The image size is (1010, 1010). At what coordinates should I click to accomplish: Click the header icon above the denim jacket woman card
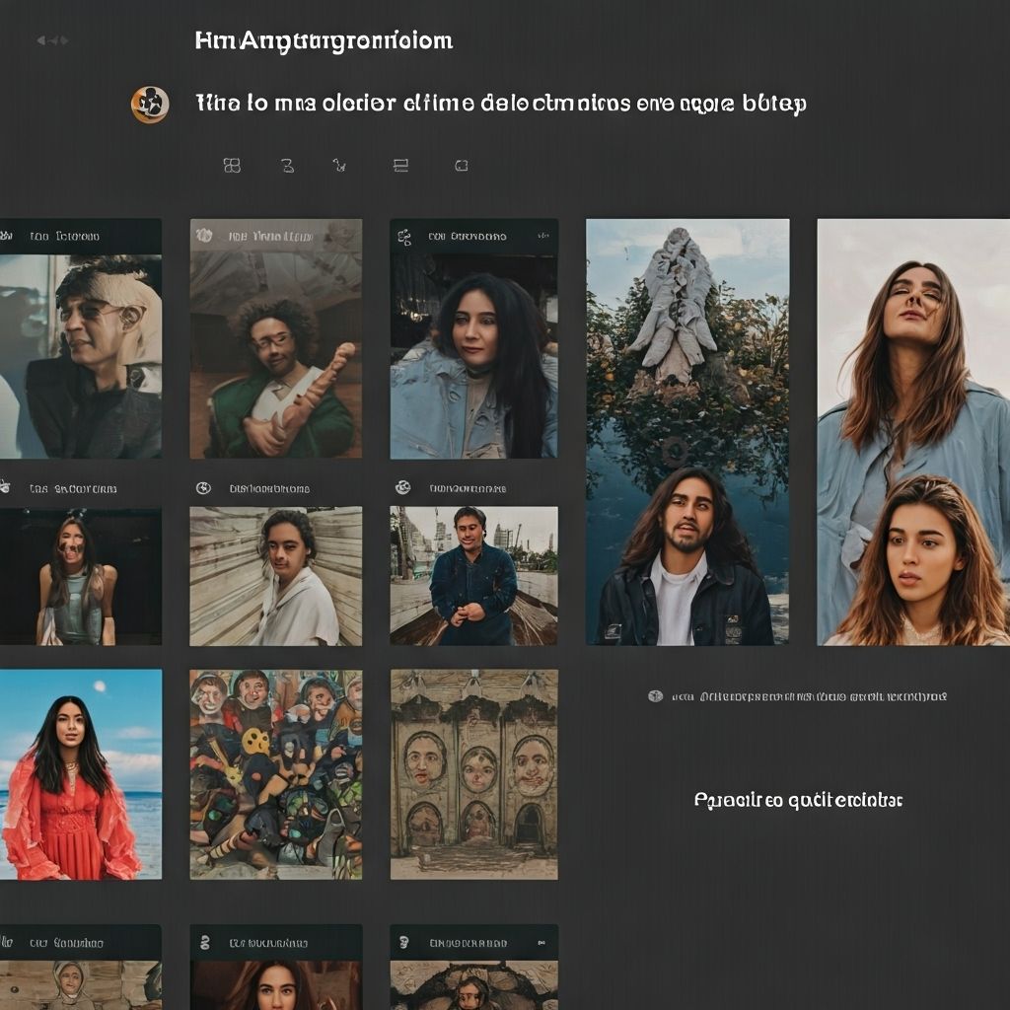[403, 237]
